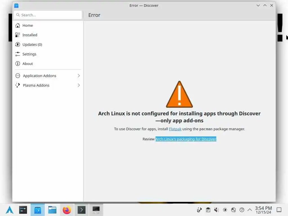The width and height of the screenshot is (288, 216).
Task: Click the Installed grid icon in sidebar
Action: (18, 35)
